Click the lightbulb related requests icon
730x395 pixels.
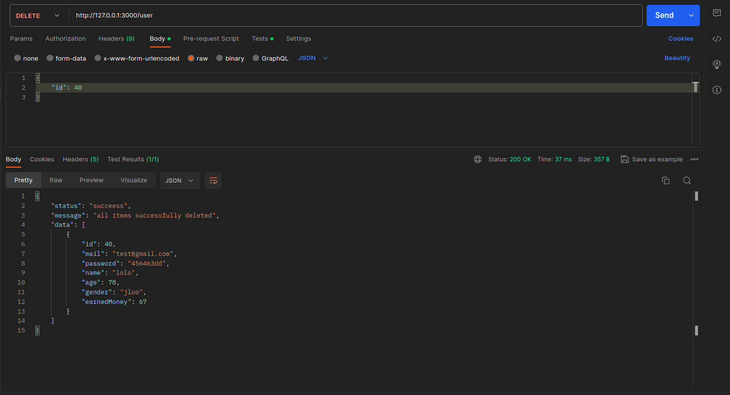(x=716, y=64)
